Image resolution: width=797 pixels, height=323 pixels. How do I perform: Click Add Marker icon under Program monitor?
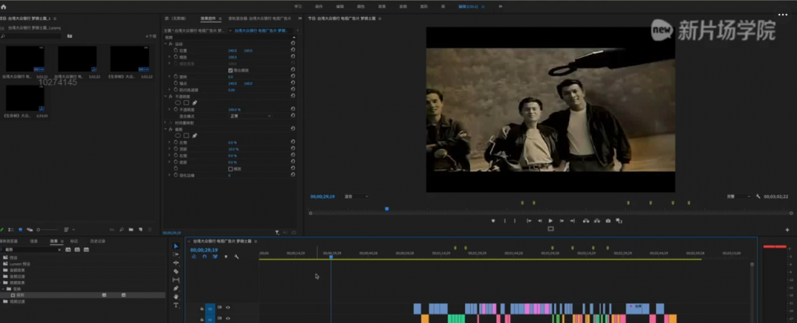click(492, 221)
